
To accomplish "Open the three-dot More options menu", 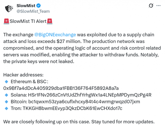I will pos(158,6).
